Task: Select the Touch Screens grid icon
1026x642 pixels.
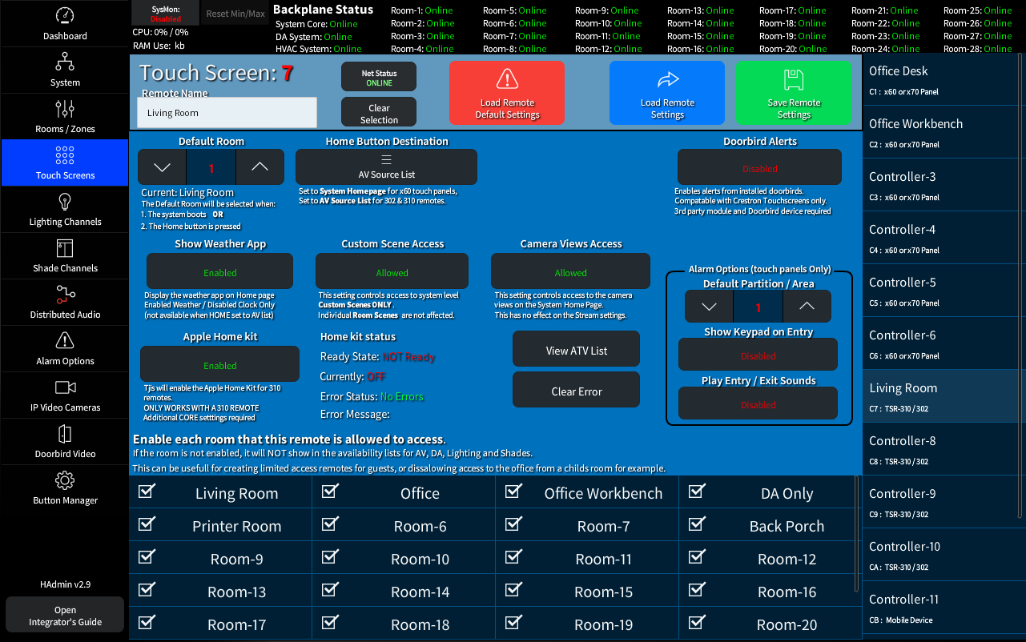Action: coord(65,154)
